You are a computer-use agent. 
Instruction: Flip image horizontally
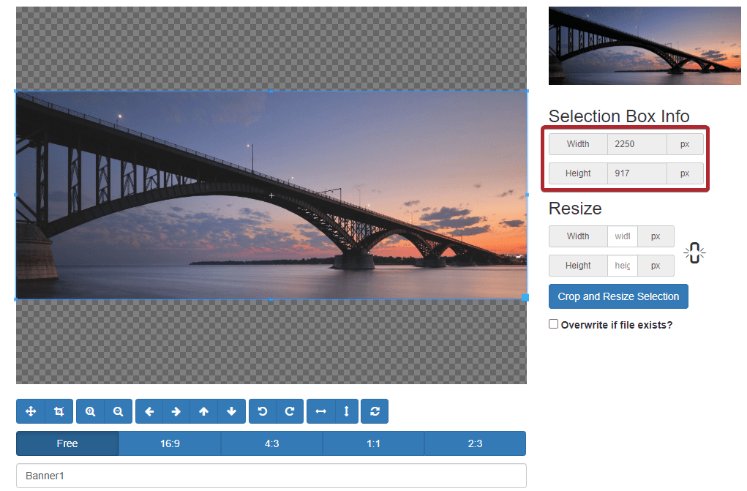pos(321,411)
